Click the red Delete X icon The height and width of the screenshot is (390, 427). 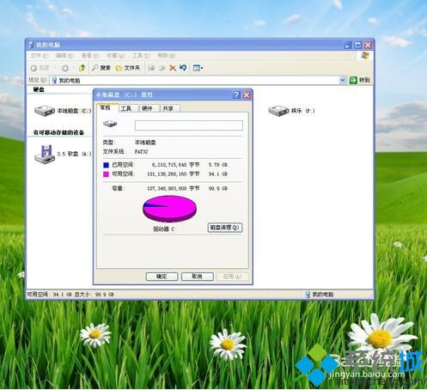[173, 68]
